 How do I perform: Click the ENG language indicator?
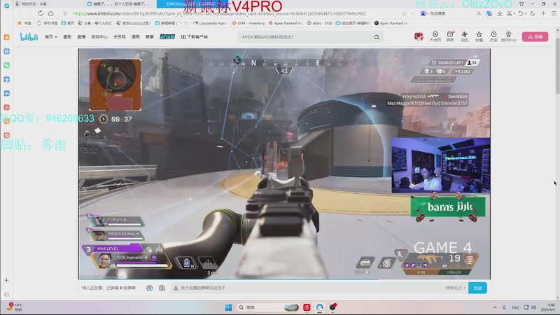[515, 307]
